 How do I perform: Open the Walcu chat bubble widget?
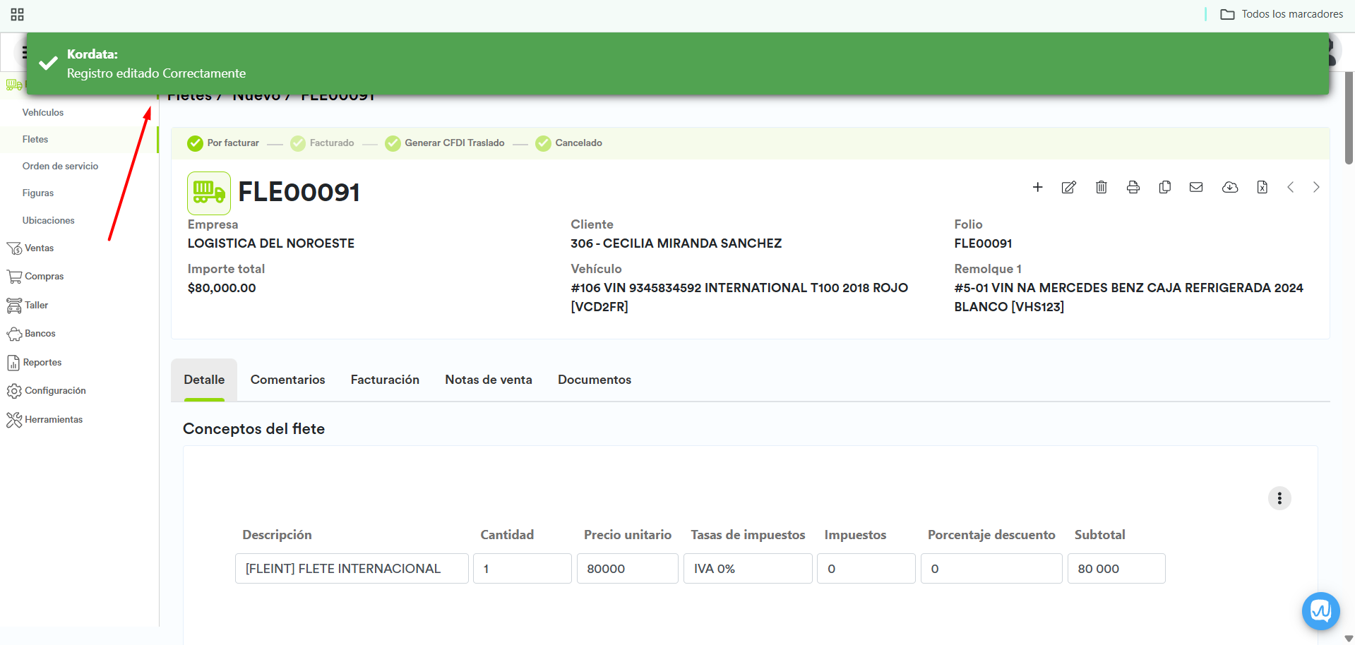click(x=1320, y=610)
